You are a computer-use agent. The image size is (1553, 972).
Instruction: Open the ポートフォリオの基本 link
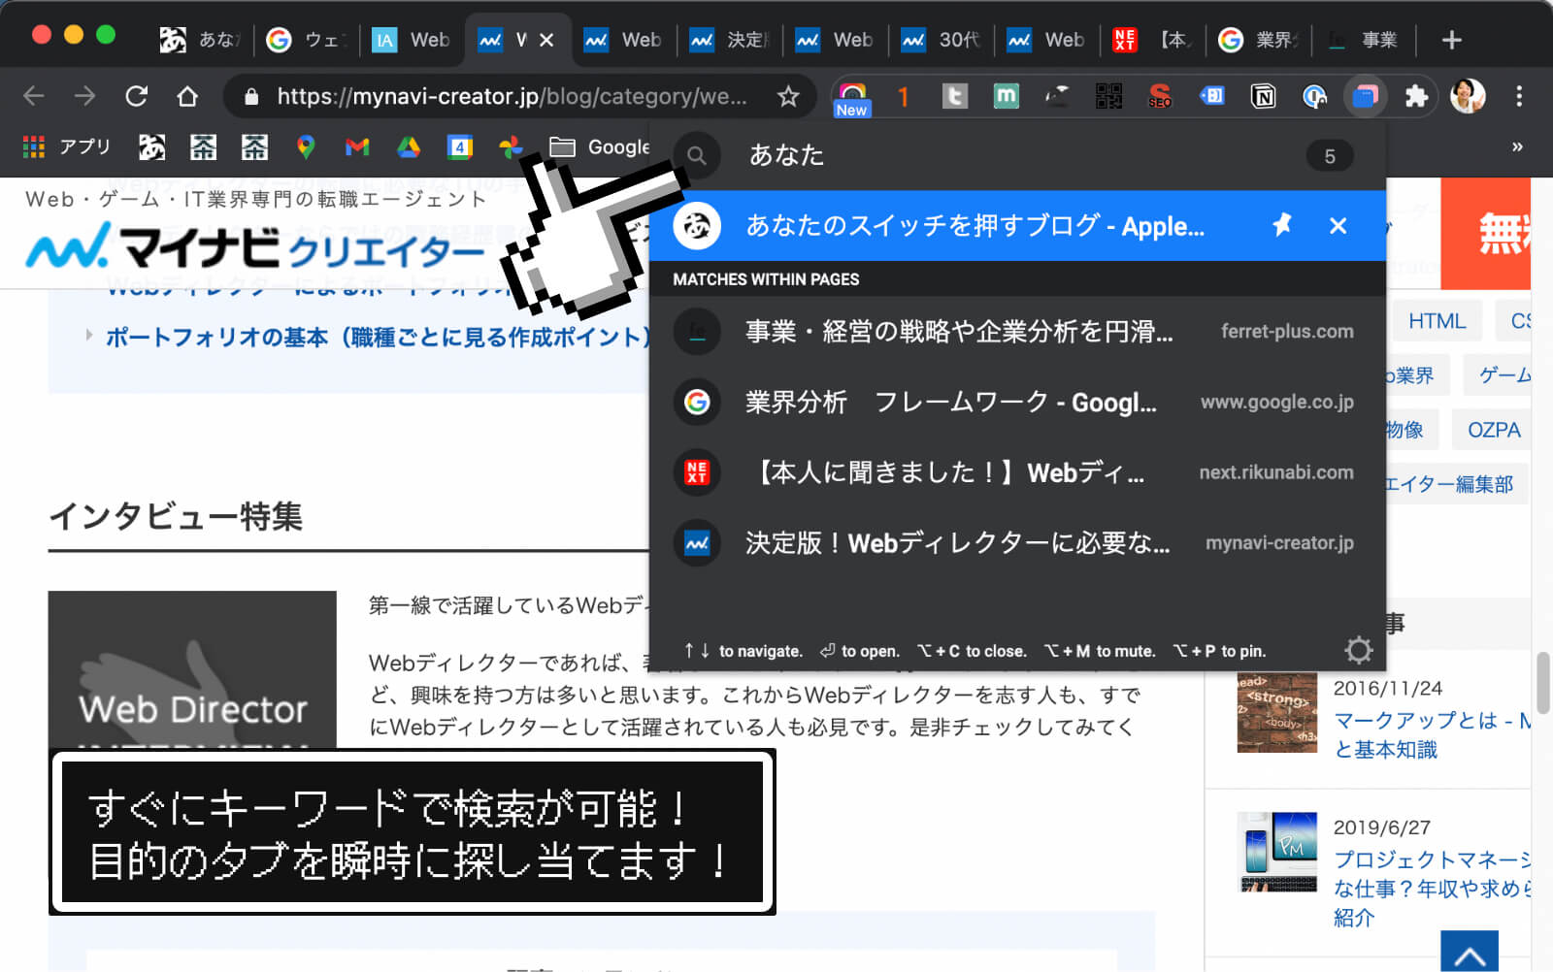coord(377,337)
